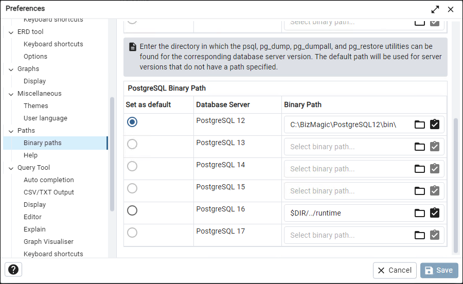This screenshot has height=284, width=463.
Task: Open ERD tool Keyboard shortcuts preferences
Action: 53,44
